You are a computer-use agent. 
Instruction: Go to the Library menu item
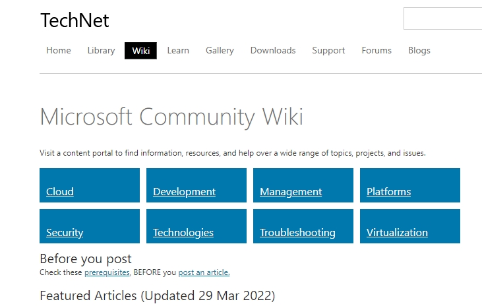tap(101, 50)
